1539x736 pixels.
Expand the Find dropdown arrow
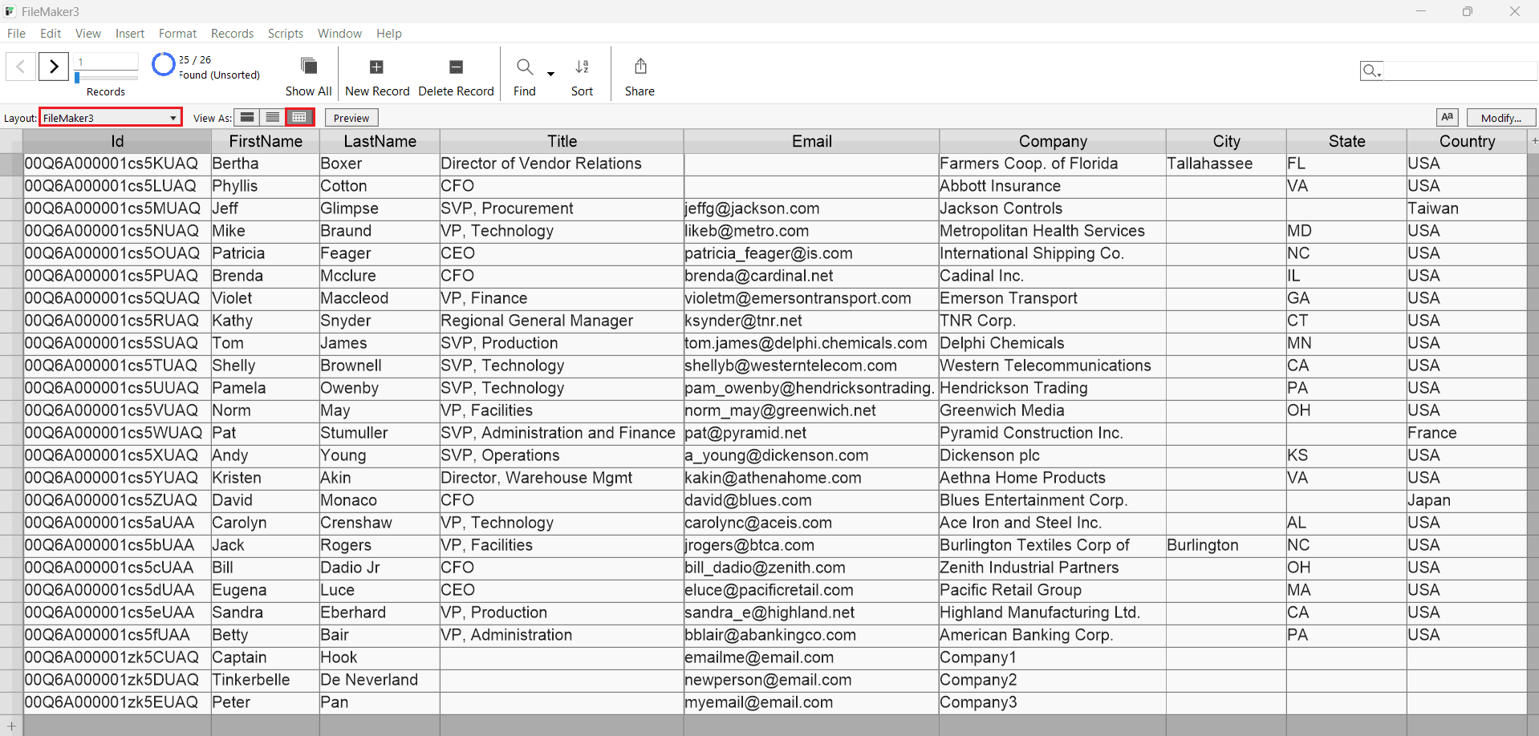pos(550,74)
